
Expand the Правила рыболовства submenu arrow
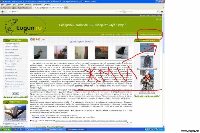click(26, 58)
